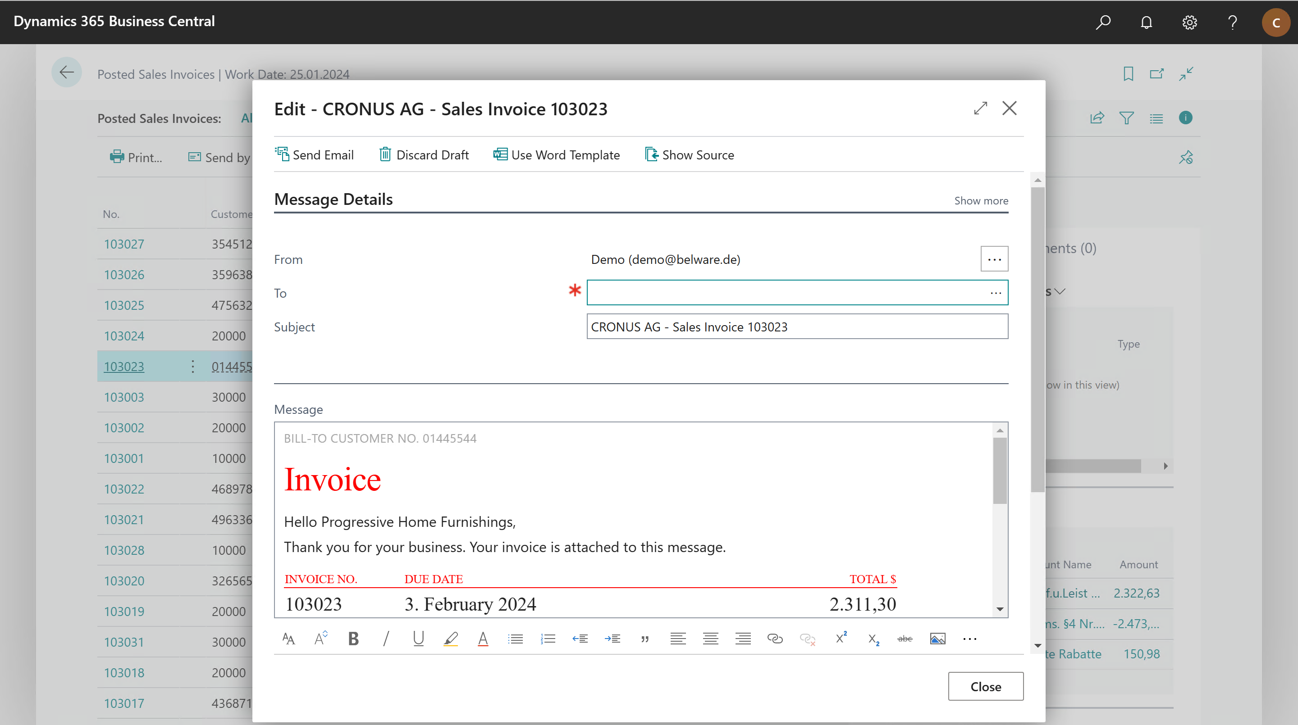Screen dimensions: 1298x725
Task: Open settings gear in top bar
Action: (1190, 22)
